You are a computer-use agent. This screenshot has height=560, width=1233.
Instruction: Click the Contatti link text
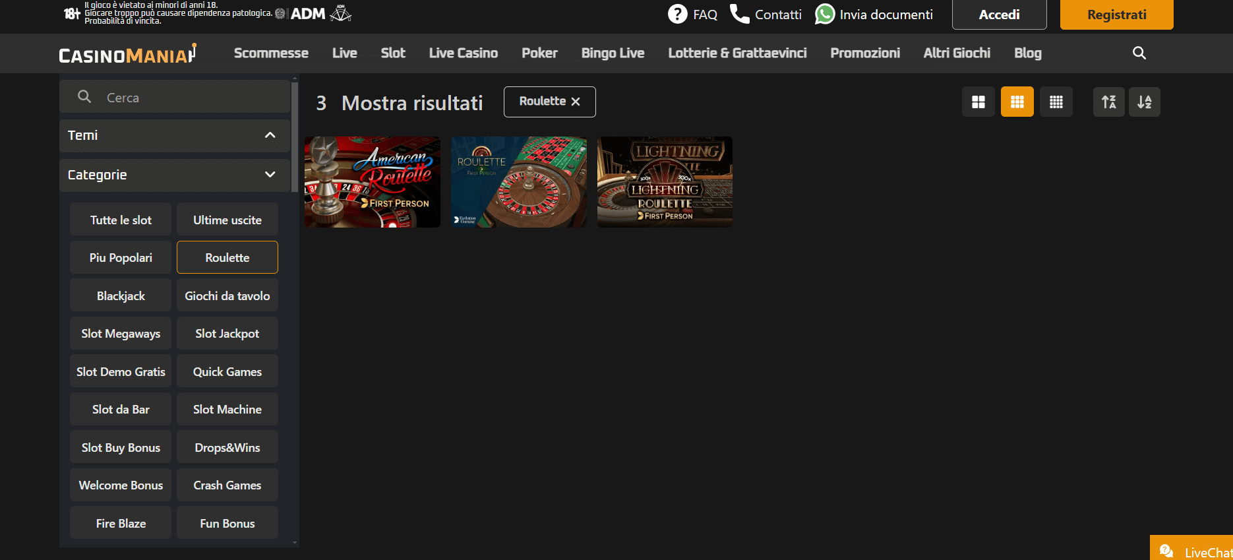(778, 15)
